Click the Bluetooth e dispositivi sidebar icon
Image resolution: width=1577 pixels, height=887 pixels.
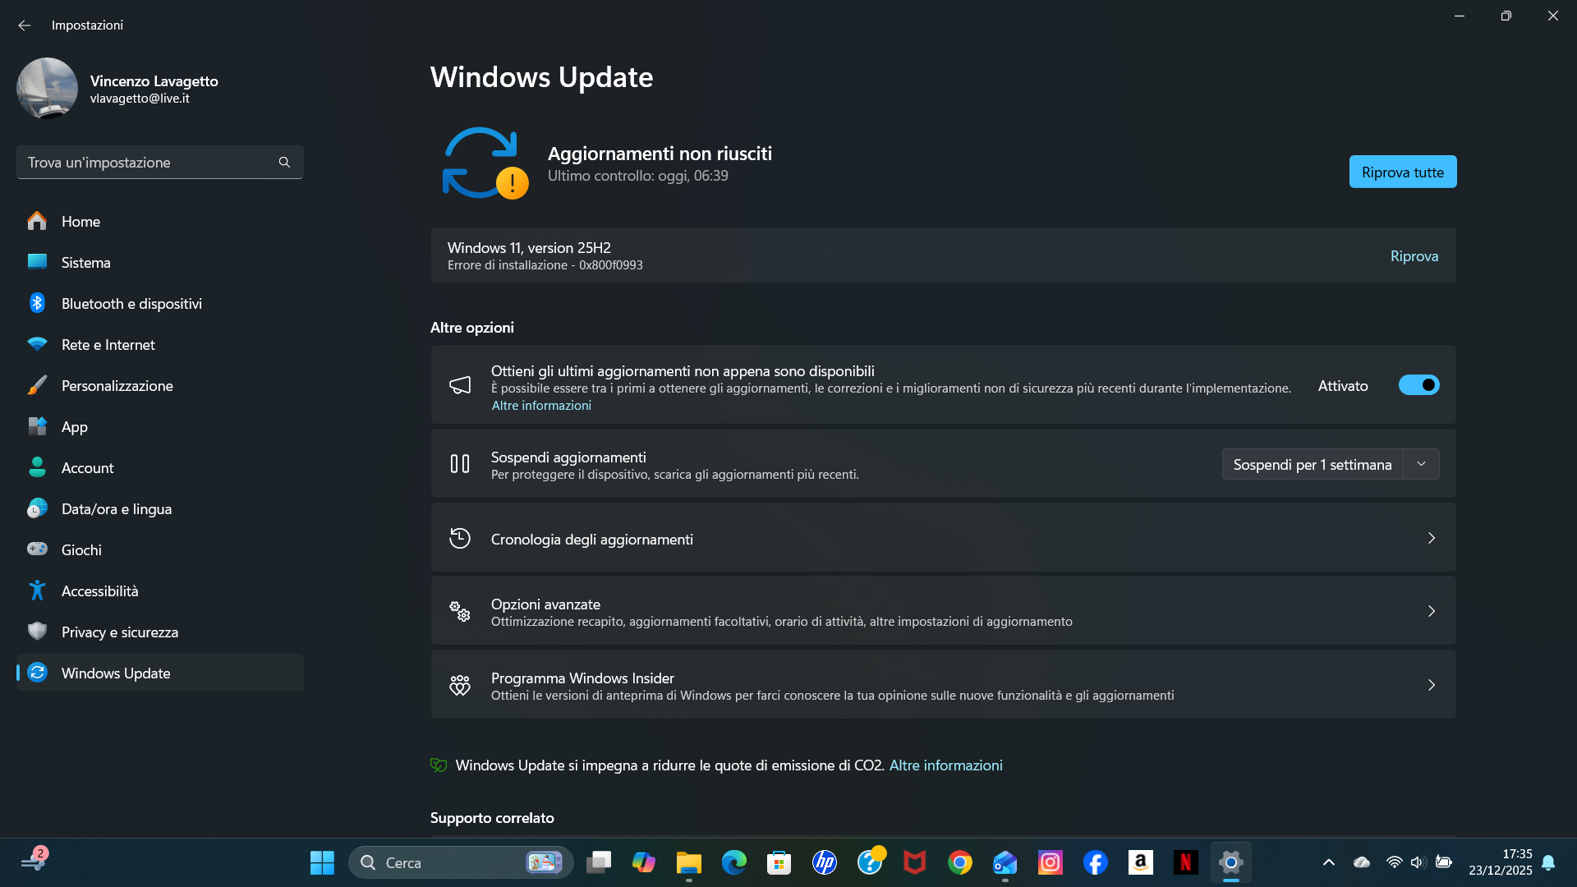(37, 303)
